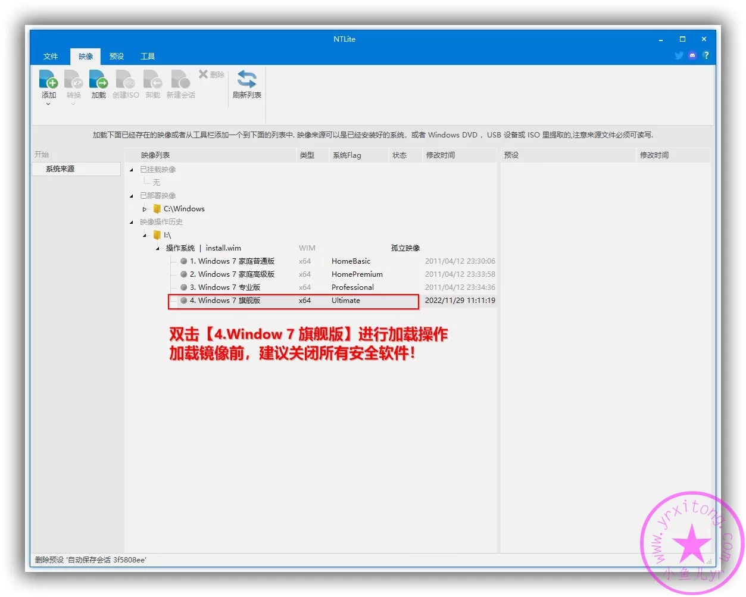Screen dimensions: 746x597
Task: Sort by the 系统Flag column header
Action: (x=358, y=155)
